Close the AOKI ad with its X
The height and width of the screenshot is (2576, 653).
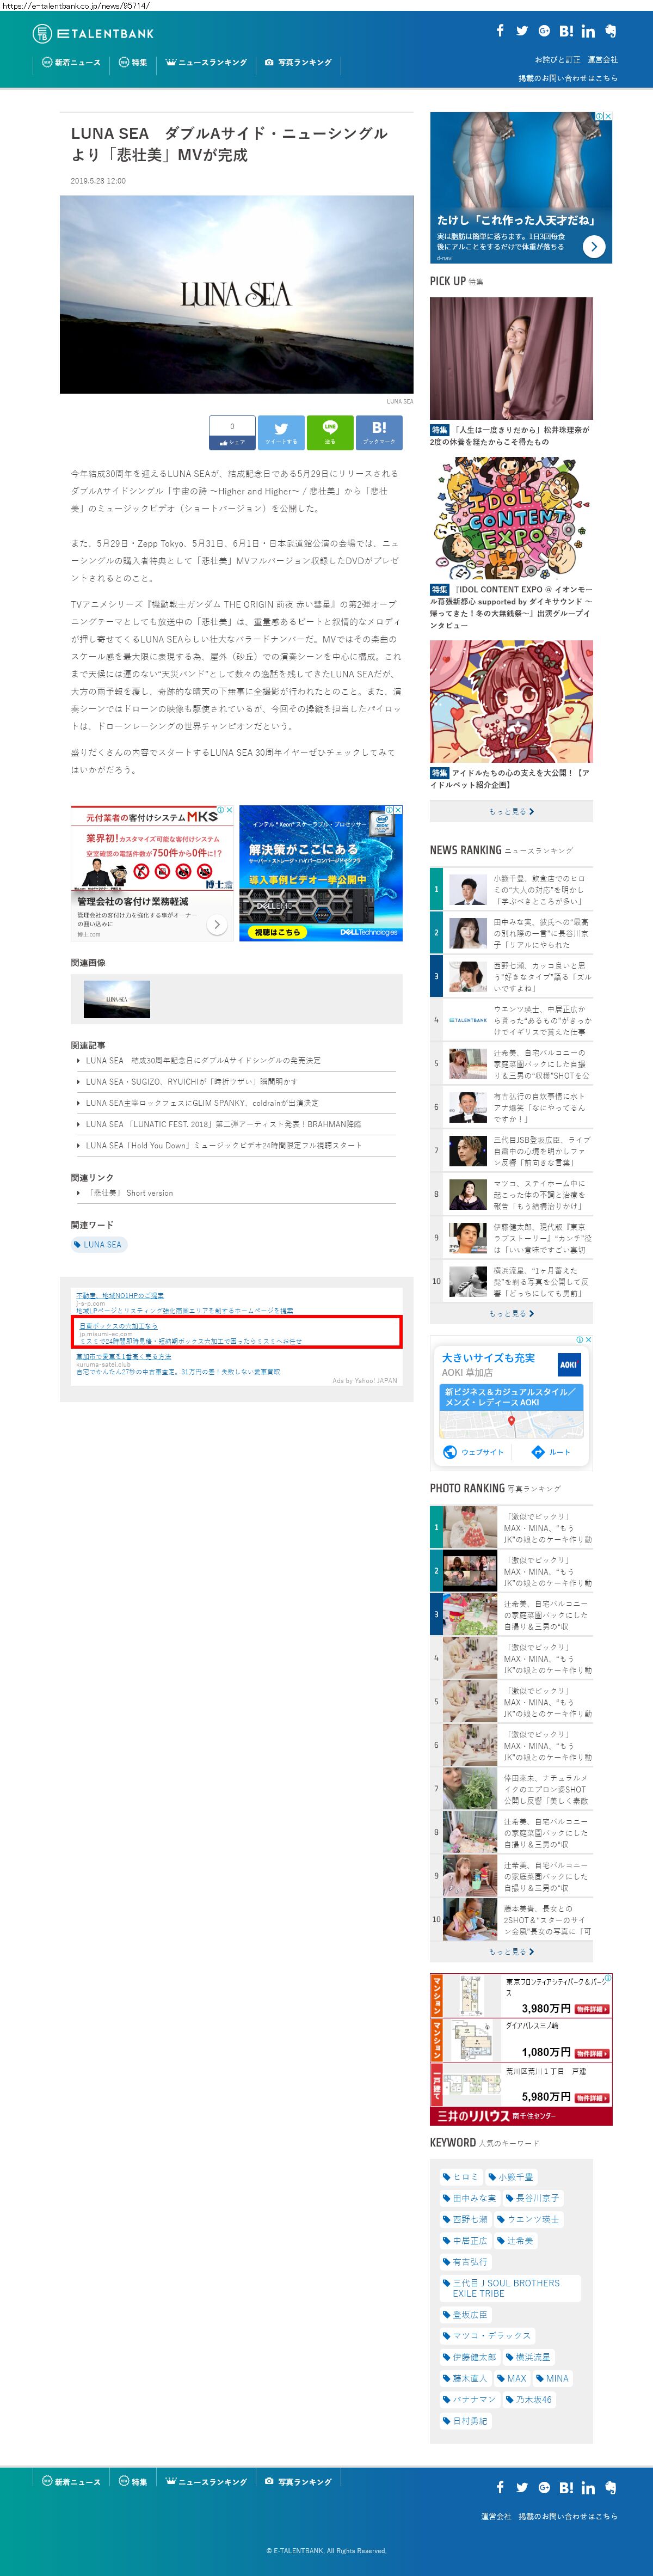point(588,1340)
